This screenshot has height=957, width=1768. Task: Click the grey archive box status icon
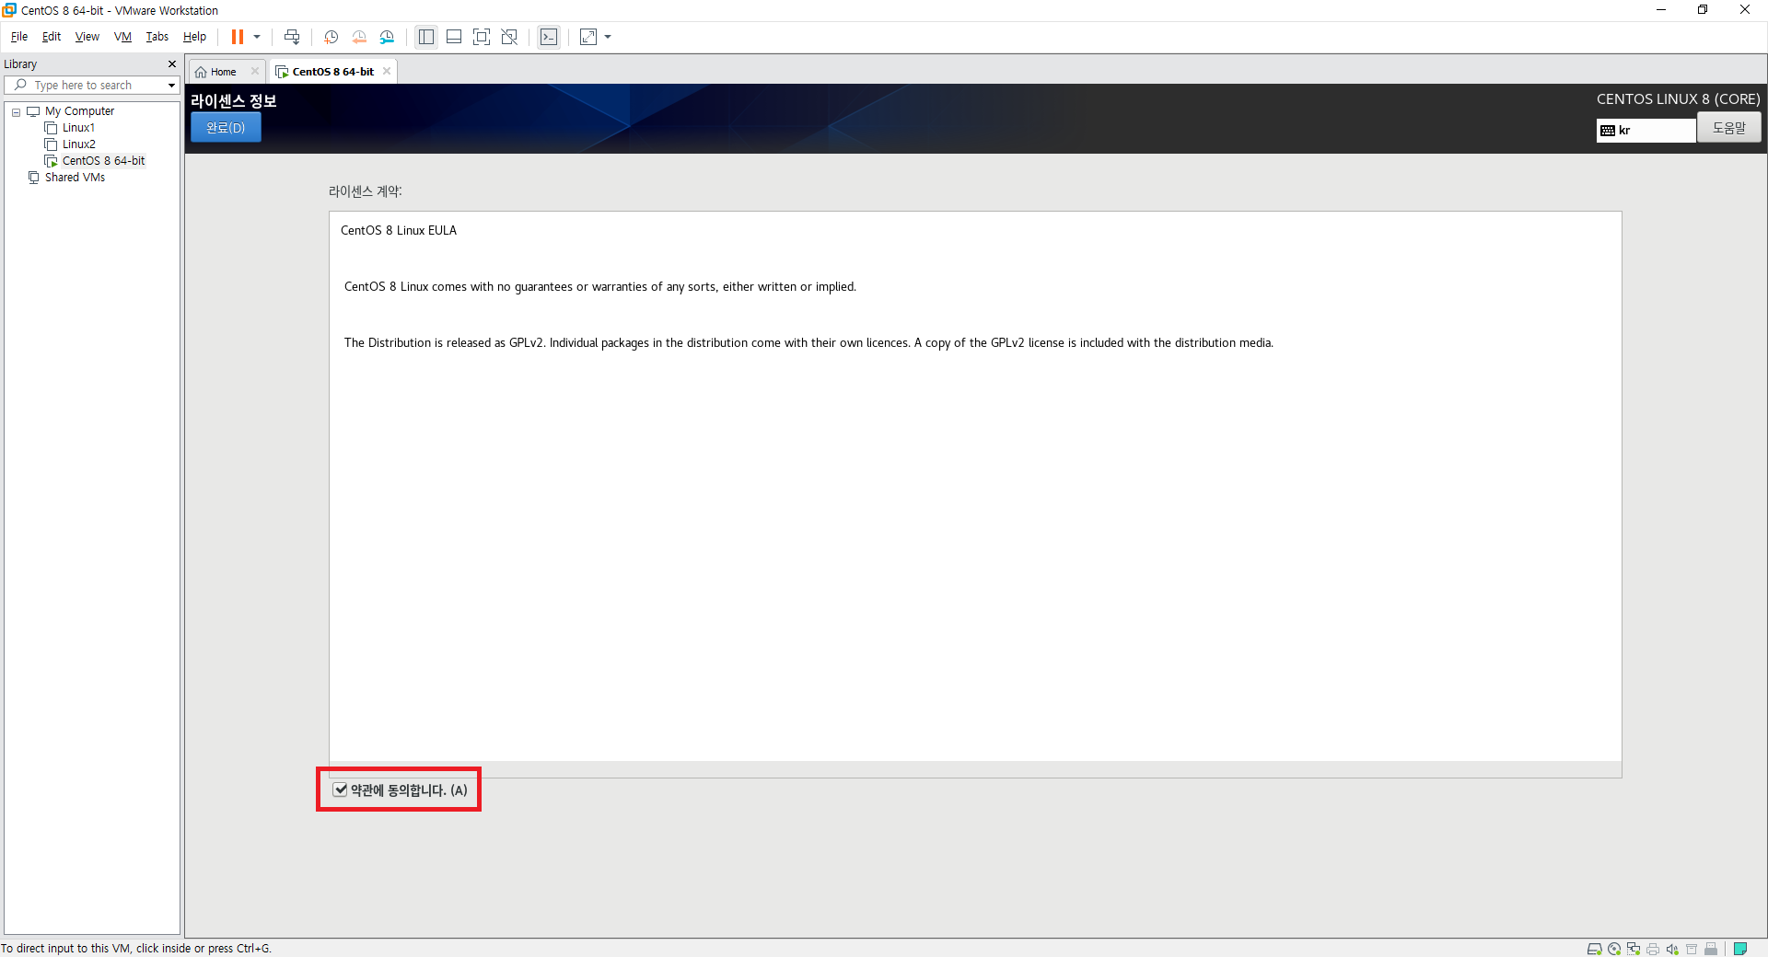tap(1692, 949)
